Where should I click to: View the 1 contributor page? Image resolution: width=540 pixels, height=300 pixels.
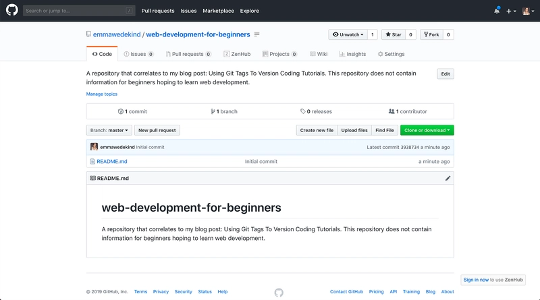pos(408,111)
